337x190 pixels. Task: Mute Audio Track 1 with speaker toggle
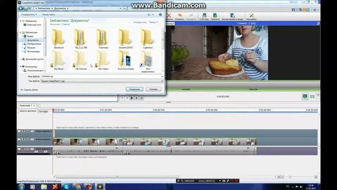23,149
